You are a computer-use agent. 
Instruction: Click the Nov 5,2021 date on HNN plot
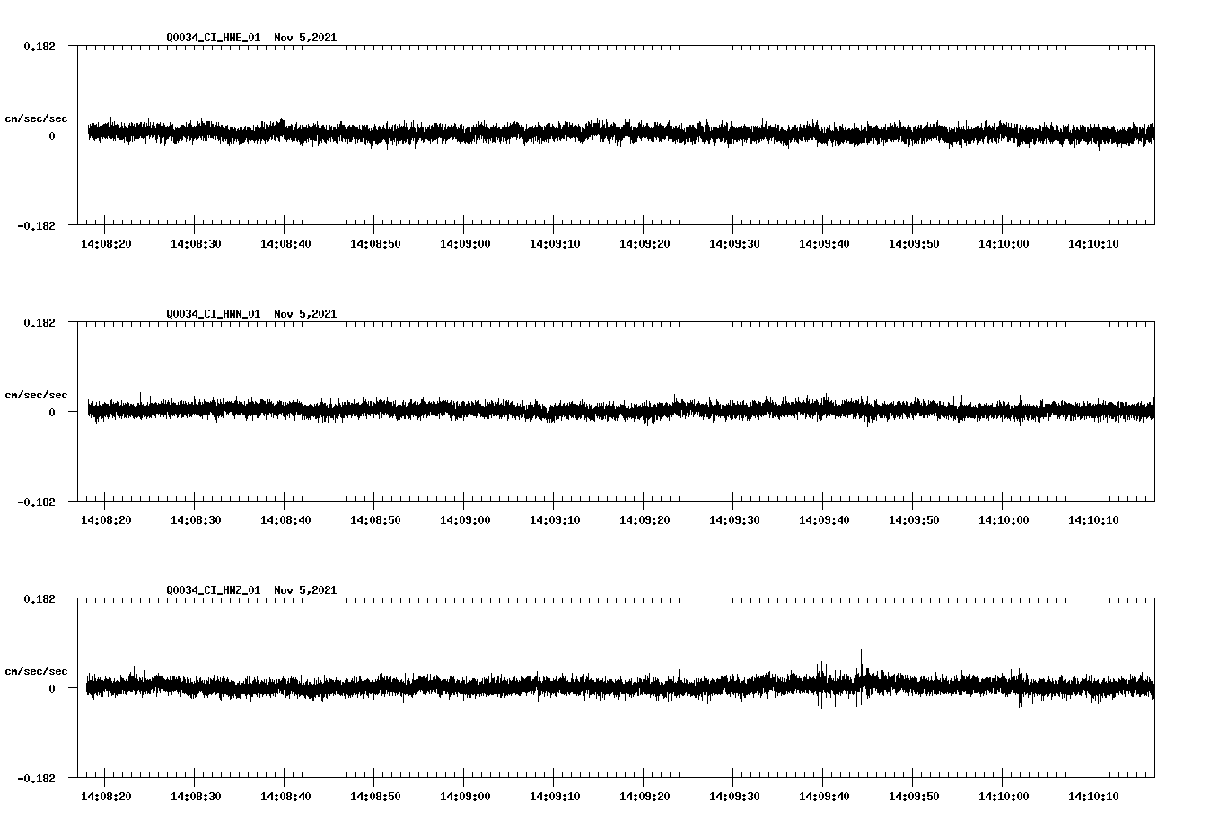click(305, 314)
